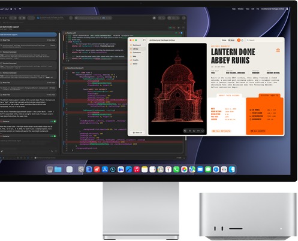Select Library in Archive sidebar
The image size is (298, 241).
(138, 49)
